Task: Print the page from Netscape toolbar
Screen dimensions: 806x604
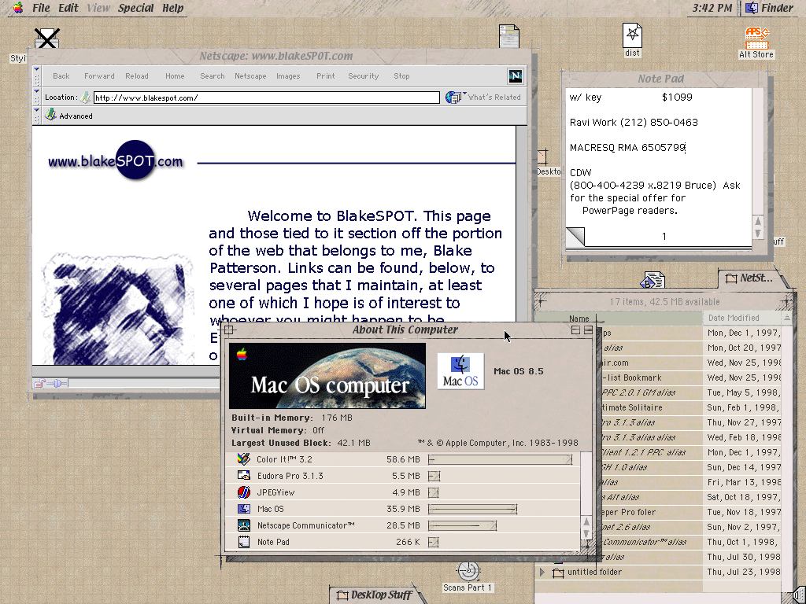Action: tap(325, 76)
